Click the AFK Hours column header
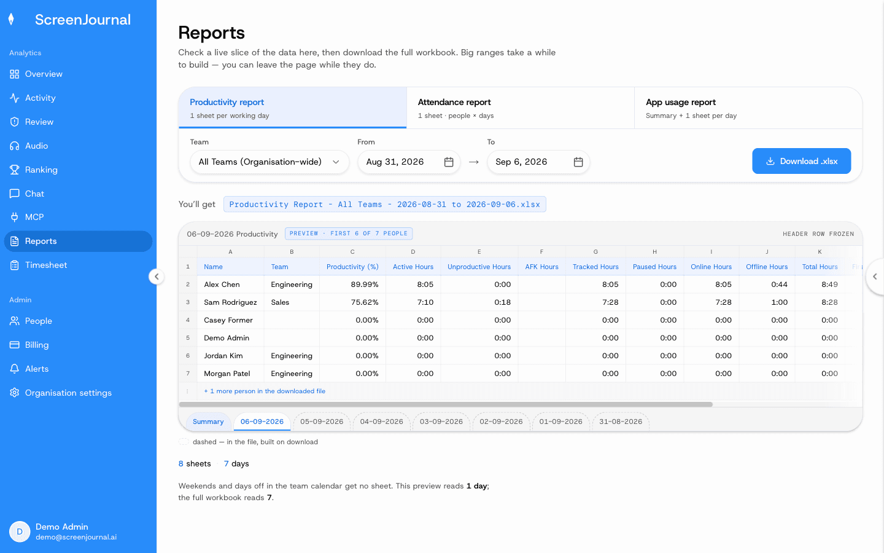Viewport: 884px width, 553px height. (542, 267)
